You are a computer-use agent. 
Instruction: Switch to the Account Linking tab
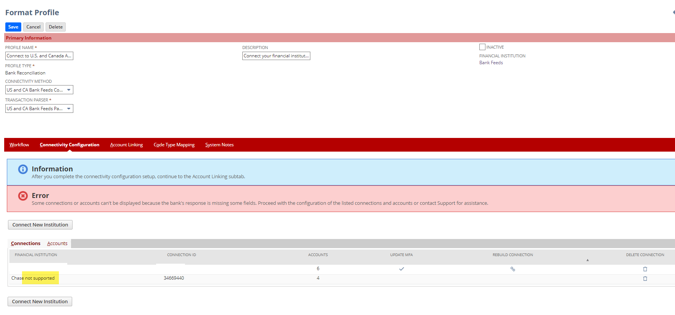[126, 145]
